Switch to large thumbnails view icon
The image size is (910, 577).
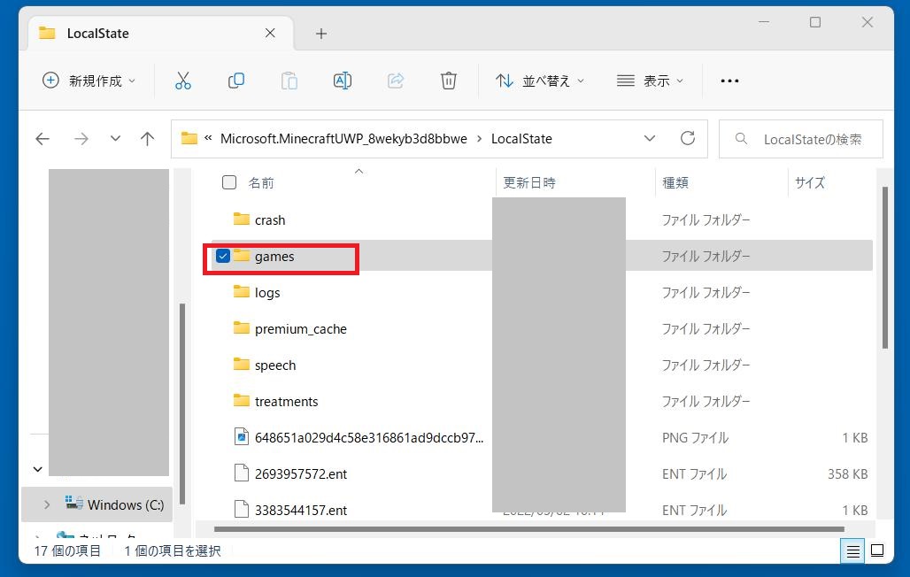click(876, 551)
